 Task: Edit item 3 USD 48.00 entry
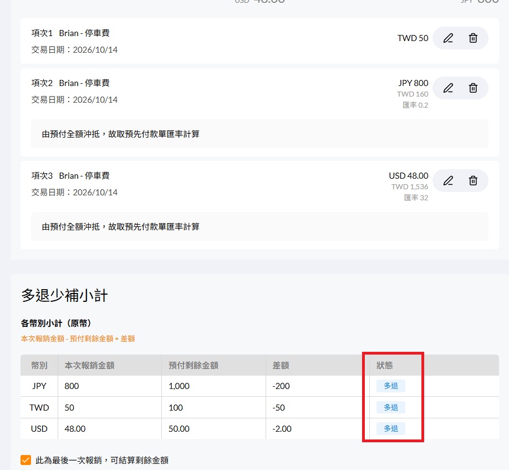point(449,180)
